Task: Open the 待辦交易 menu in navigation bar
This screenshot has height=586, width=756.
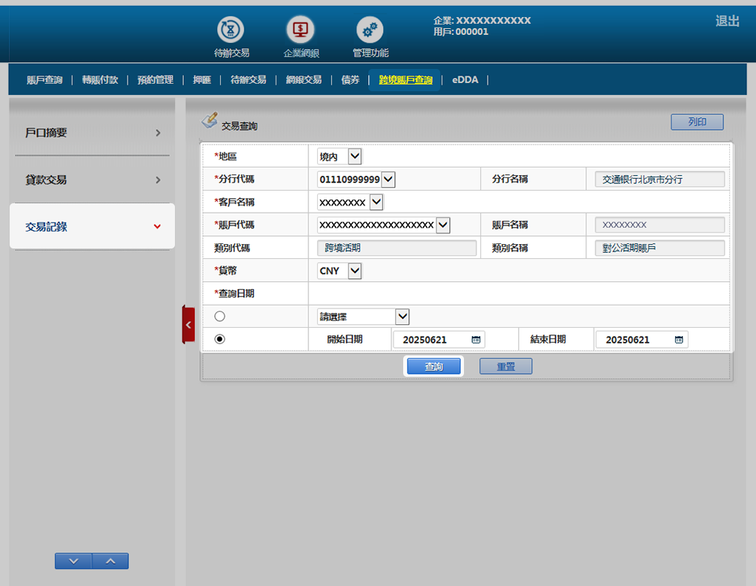Action: click(x=248, y=80)
